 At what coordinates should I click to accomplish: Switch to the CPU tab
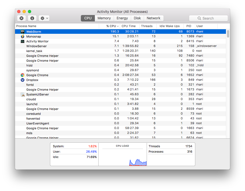click(x=88, y=18)
